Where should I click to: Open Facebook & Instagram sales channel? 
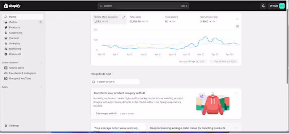[x=23, y=73]
